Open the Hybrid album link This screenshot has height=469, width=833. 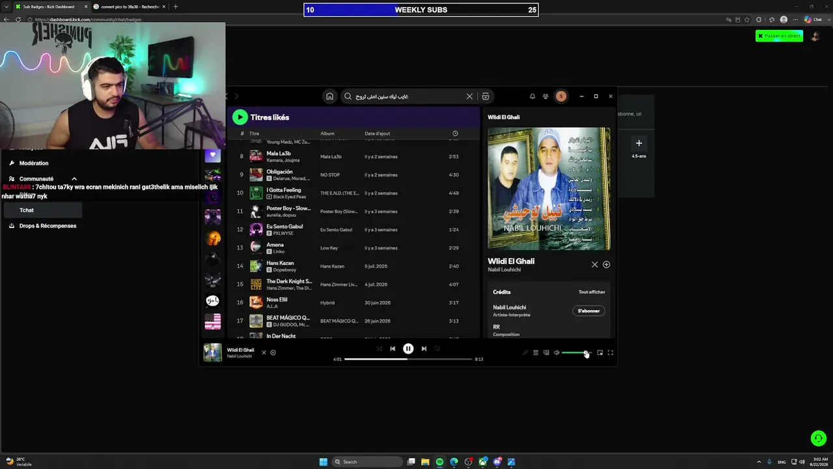click(x=327, y=303)
